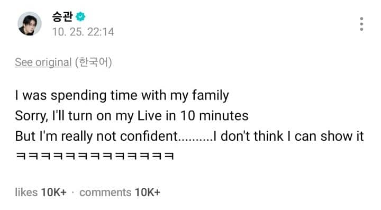This screenshot has width=381, height=210.
Task: Select the ㅋㅋㅋ laughing text line
Action: (x=95, y=156)
